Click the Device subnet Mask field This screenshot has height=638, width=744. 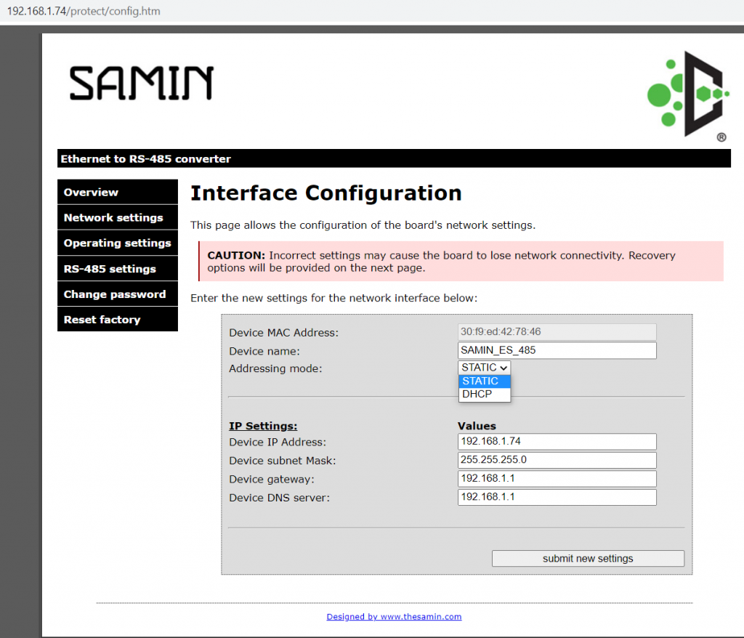coord(557,460)
